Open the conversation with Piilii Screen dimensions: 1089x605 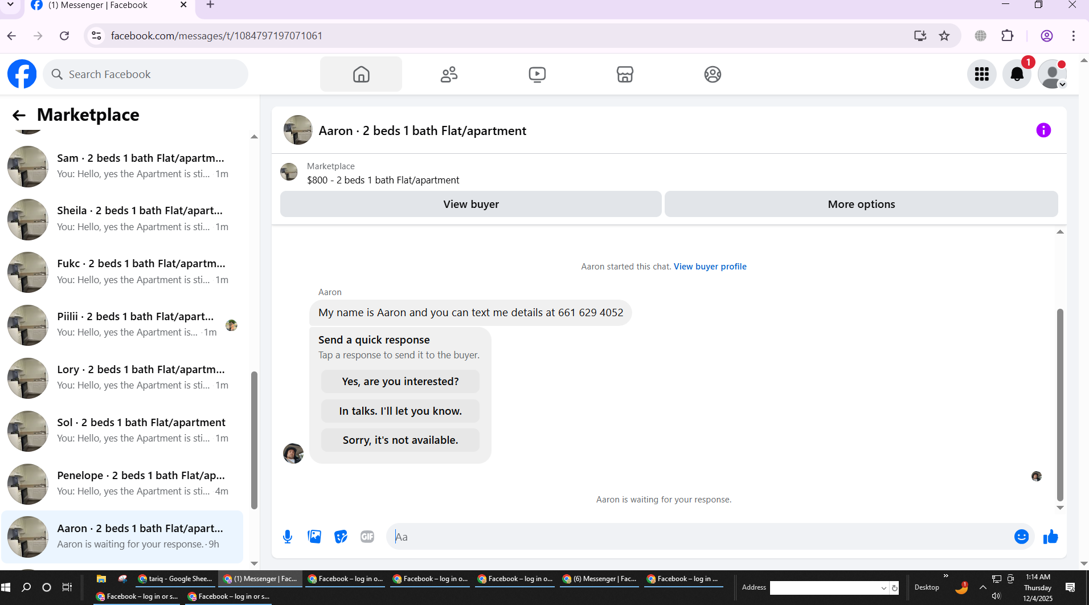point(122,325)
